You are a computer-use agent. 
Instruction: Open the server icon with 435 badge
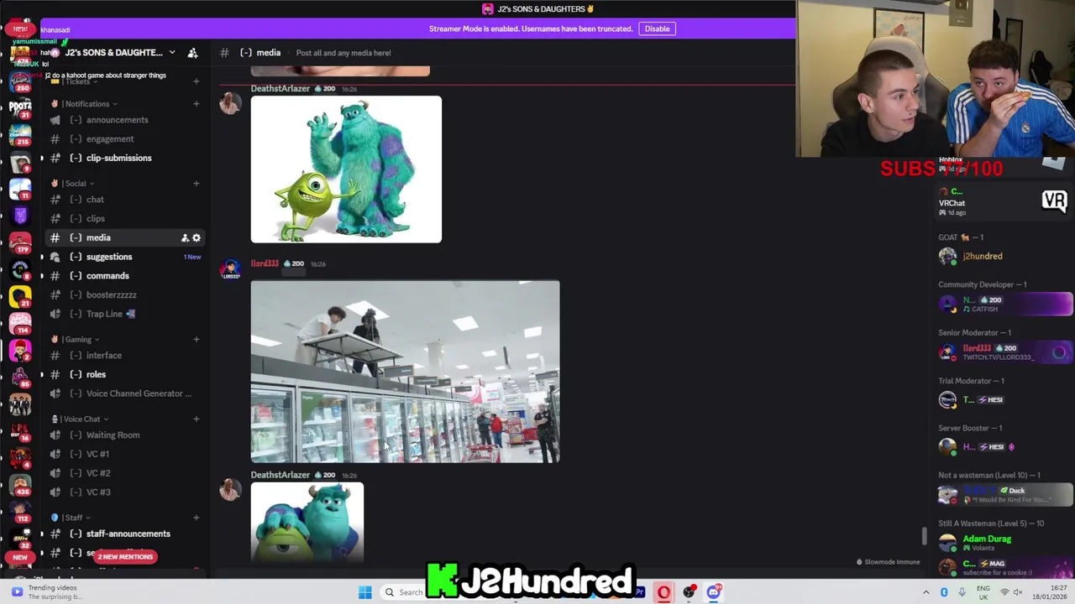tap(20, 484)
